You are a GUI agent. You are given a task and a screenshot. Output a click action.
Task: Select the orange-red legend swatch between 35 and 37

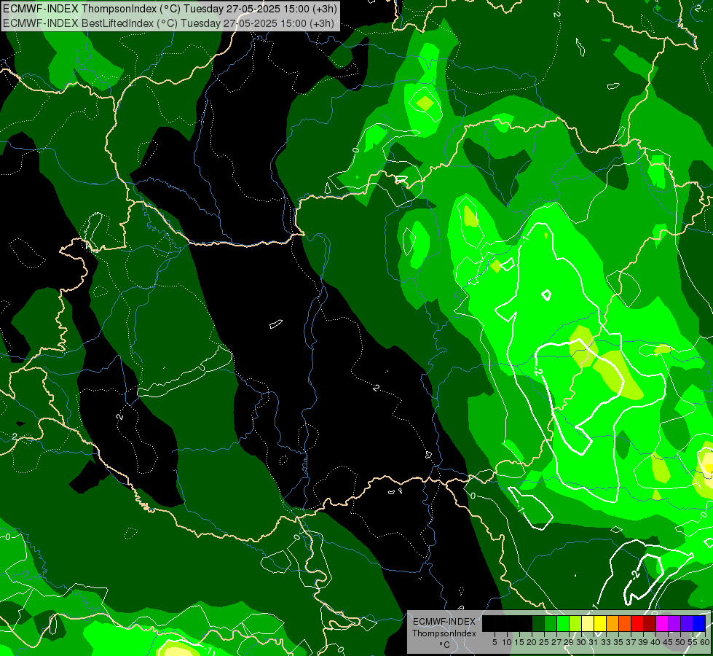(x=625, y=624)
